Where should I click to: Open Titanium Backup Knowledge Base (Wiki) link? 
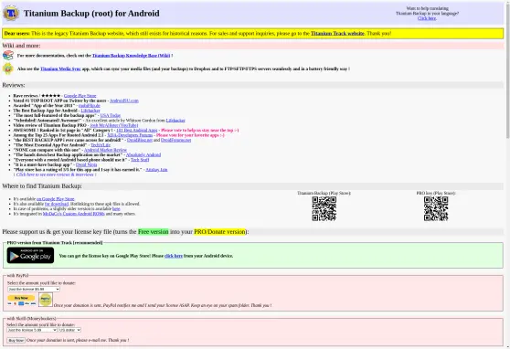pyautogui.click(x=131, y=56)
